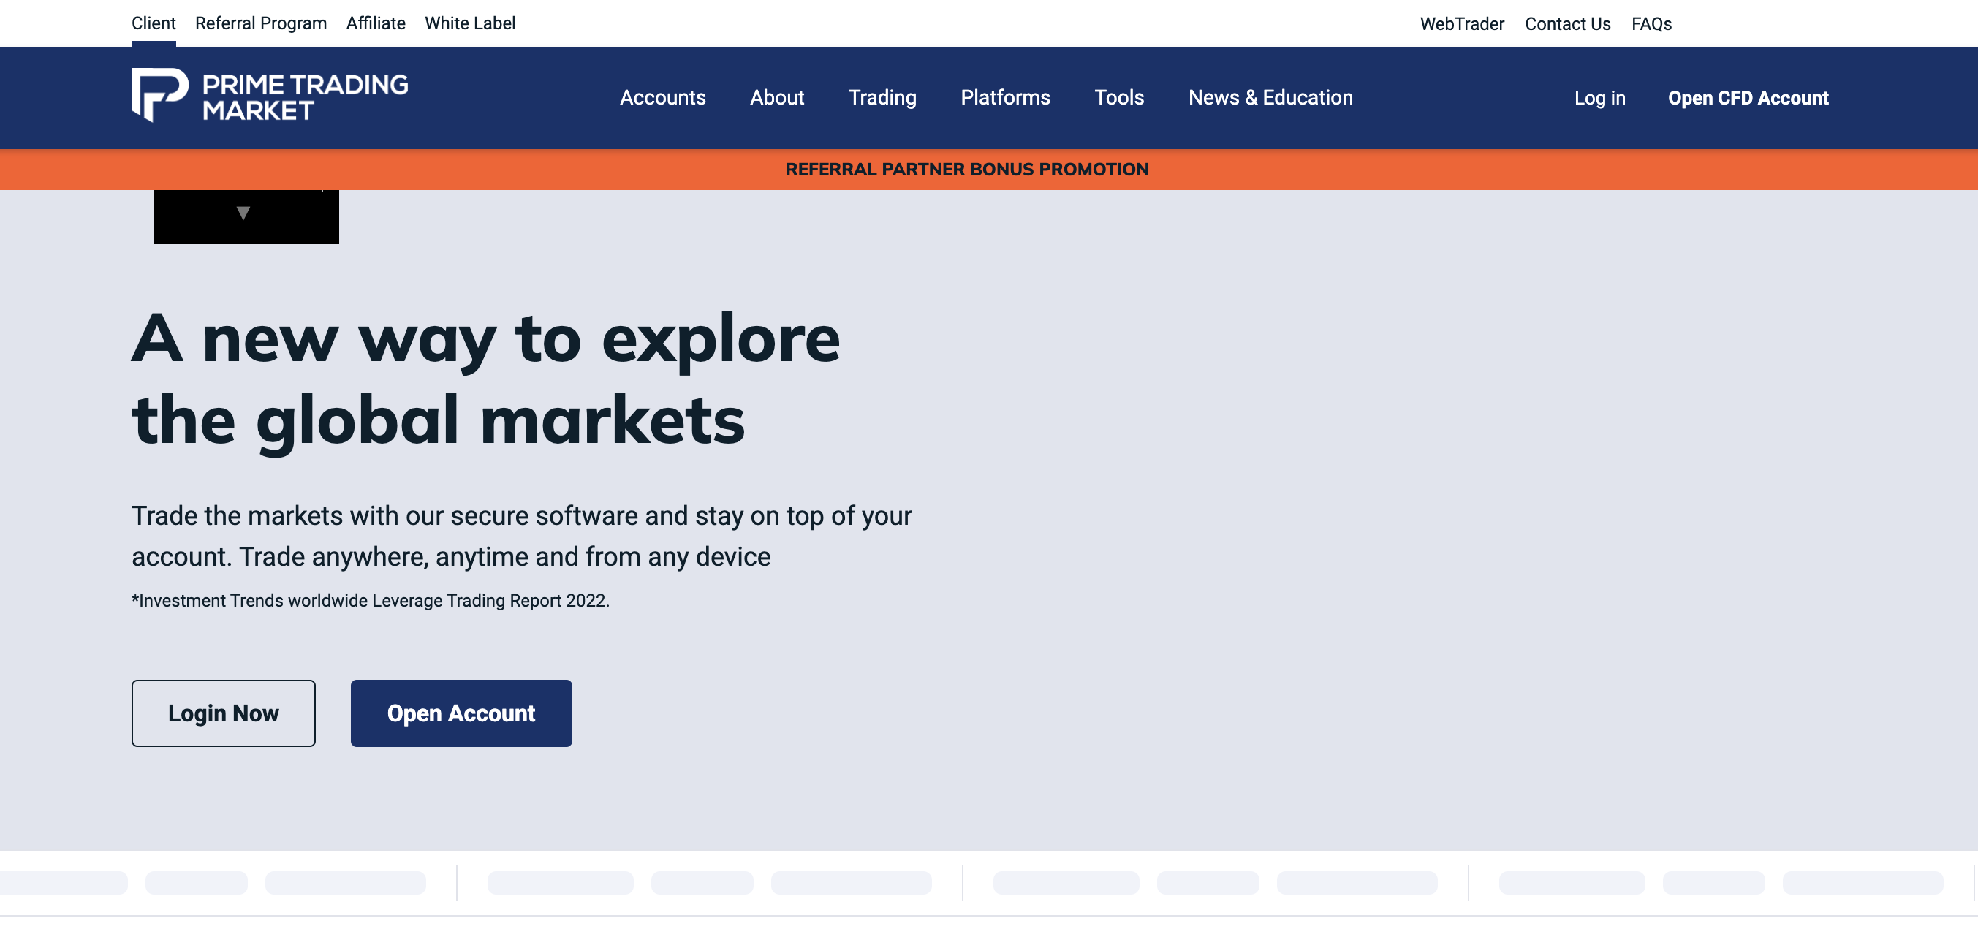
Task: Click Log in in the header
Action: click(x=1599, y=98)
